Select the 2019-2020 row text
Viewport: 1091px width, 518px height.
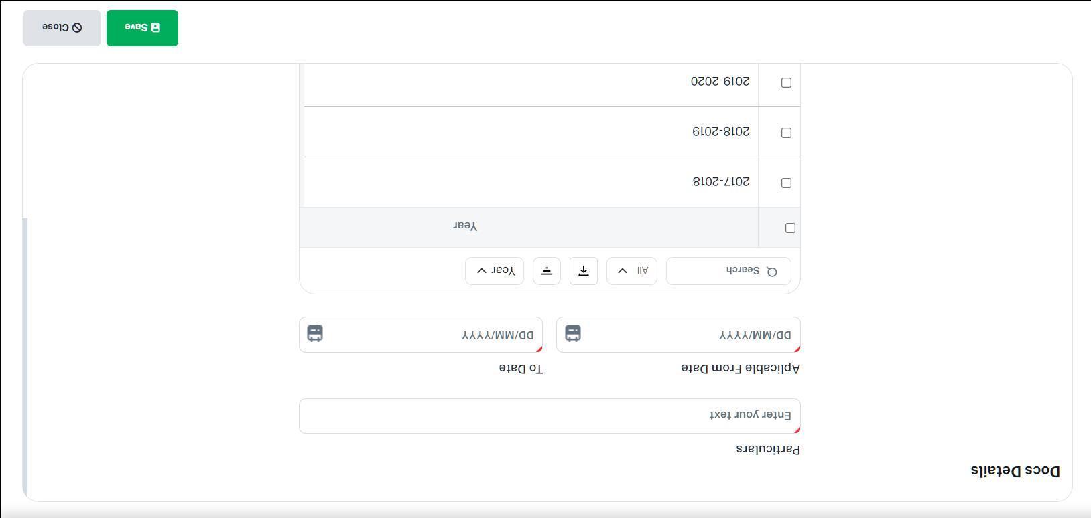[x=720, y=81]
